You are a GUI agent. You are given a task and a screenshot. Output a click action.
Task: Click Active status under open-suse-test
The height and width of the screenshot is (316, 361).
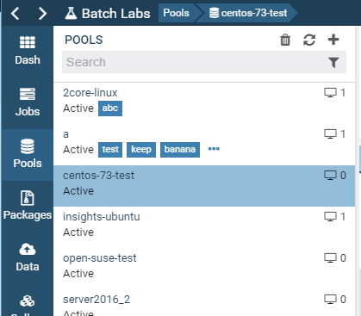(78, 274)
